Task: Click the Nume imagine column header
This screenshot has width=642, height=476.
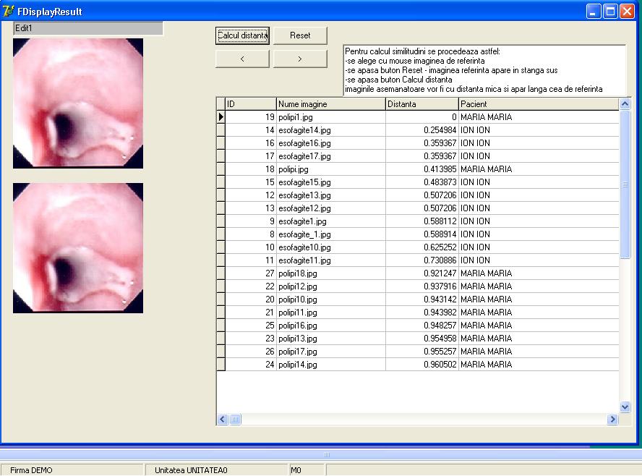Action: point(330,104)
